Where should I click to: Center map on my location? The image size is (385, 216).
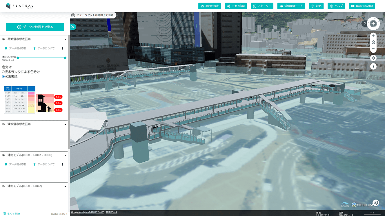373,58
